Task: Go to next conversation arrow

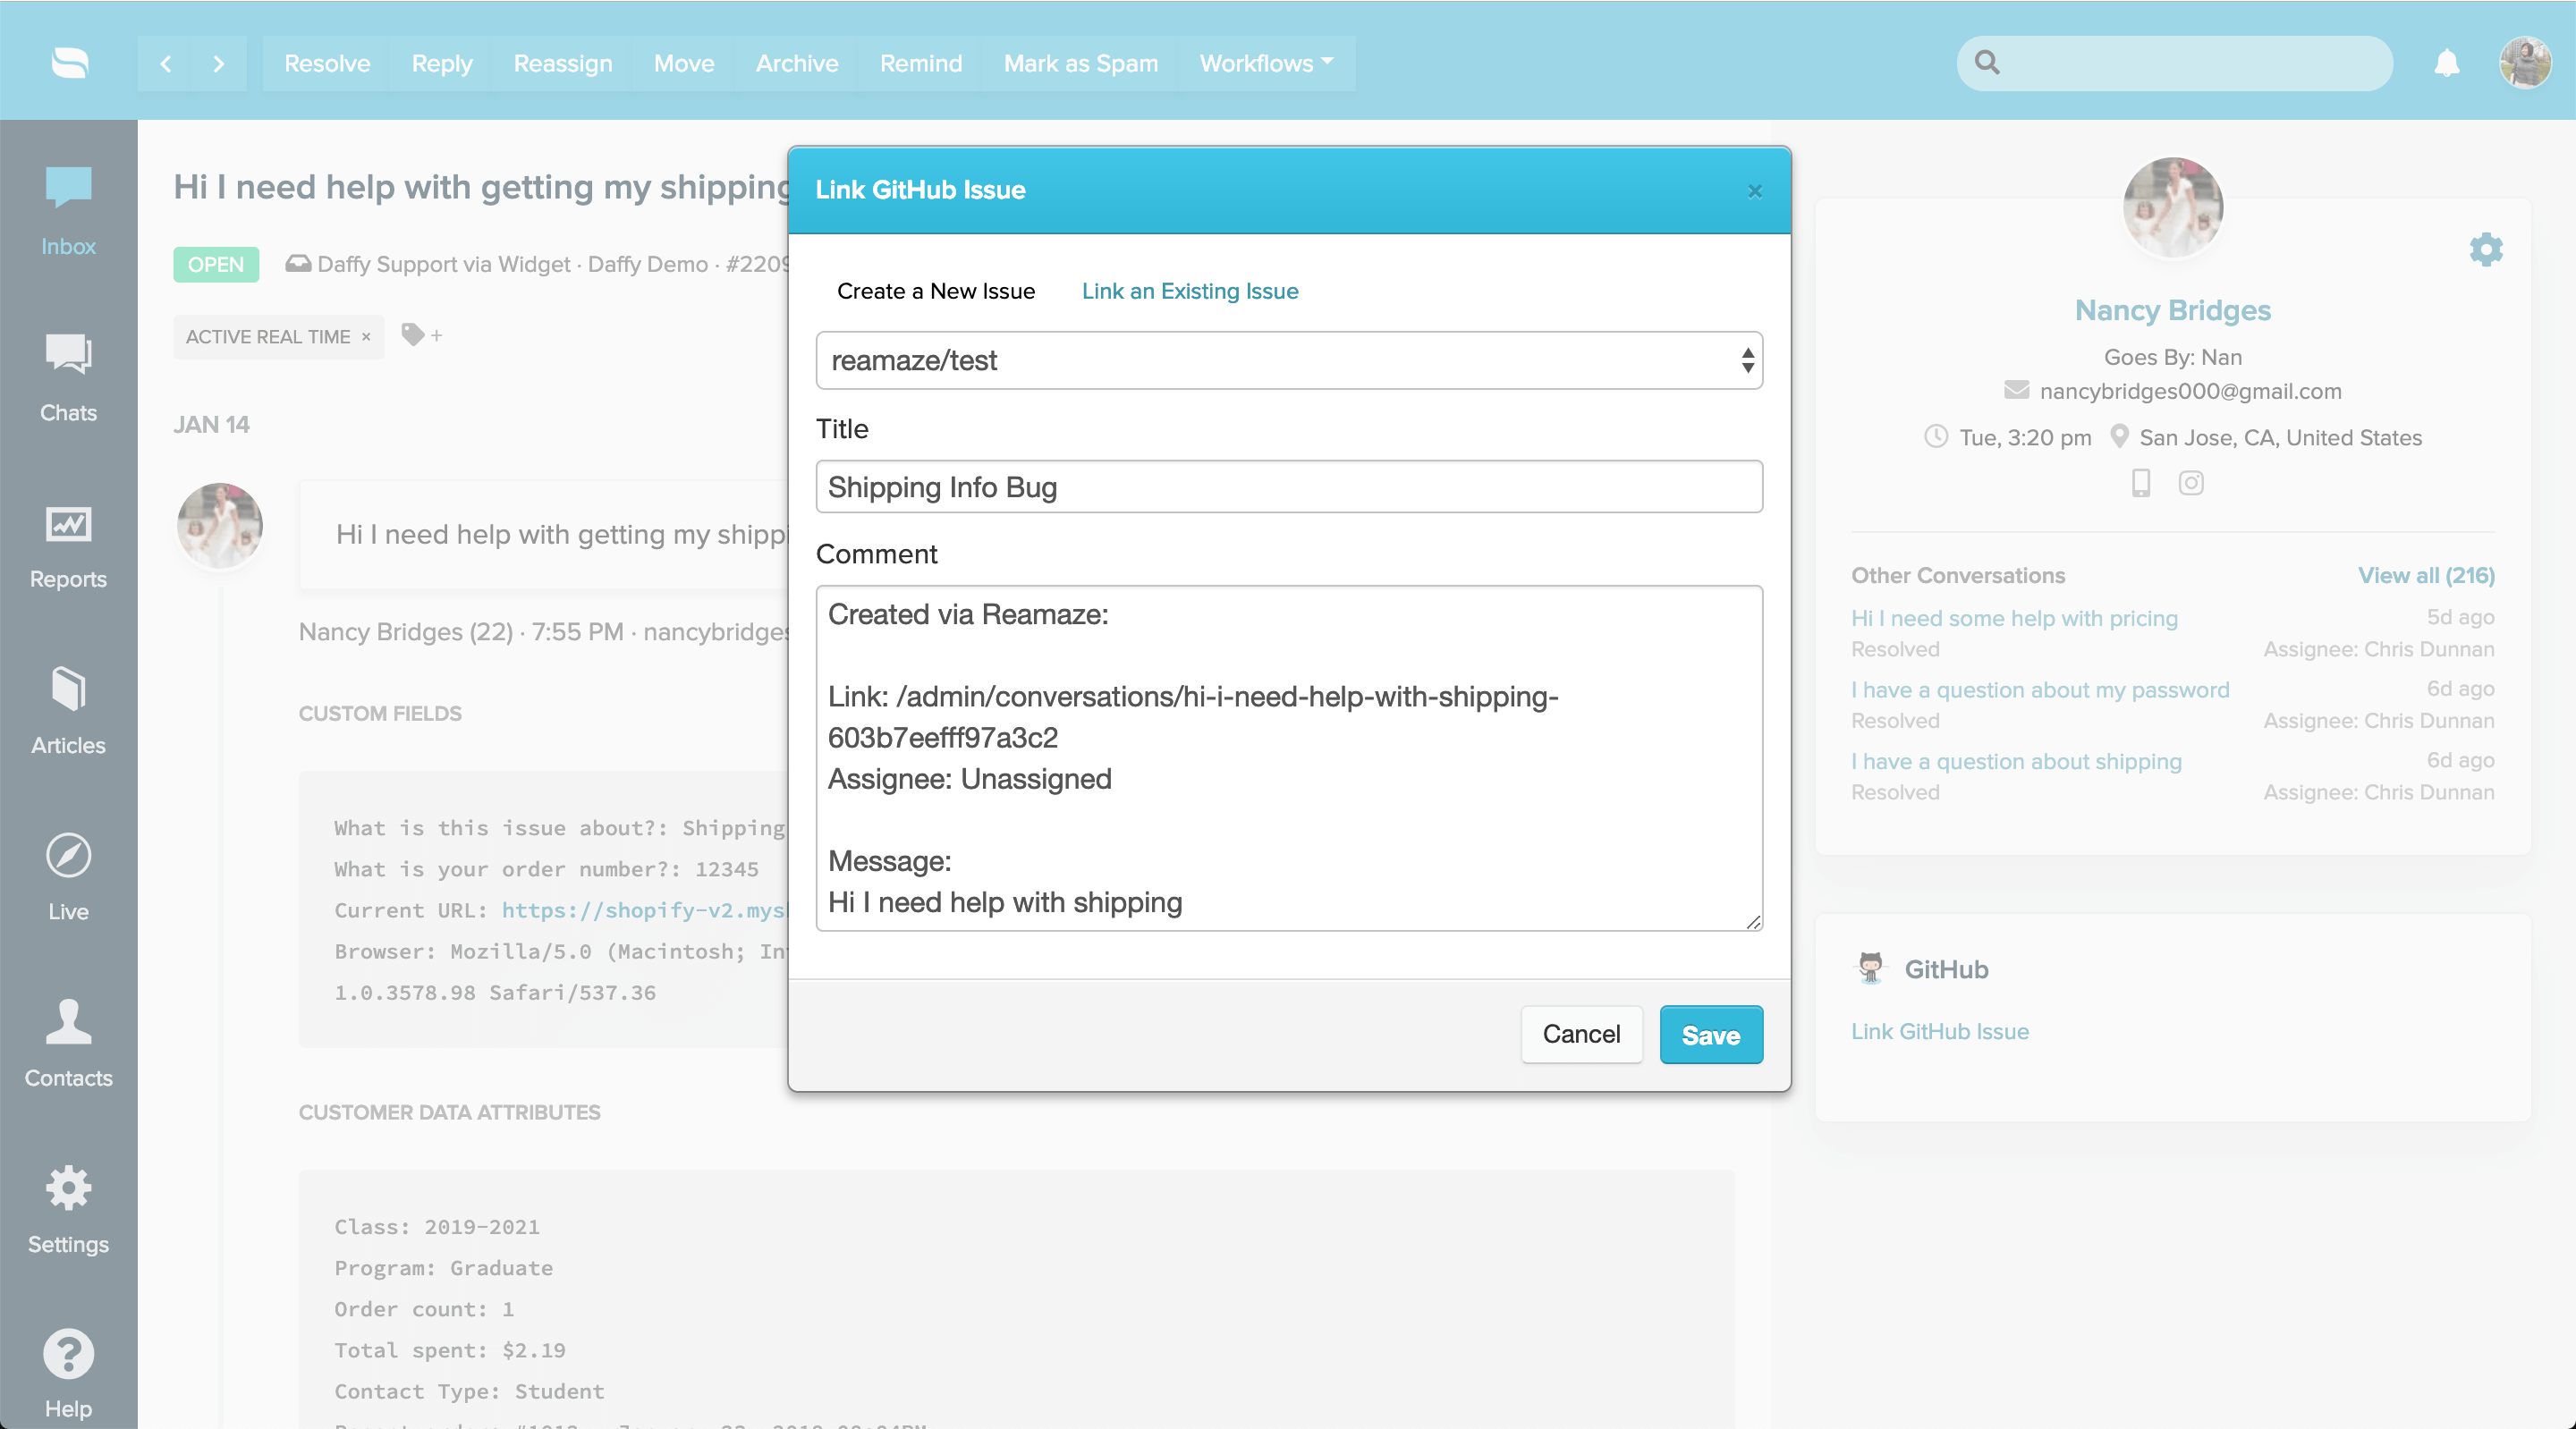Action: coord(219,63)
